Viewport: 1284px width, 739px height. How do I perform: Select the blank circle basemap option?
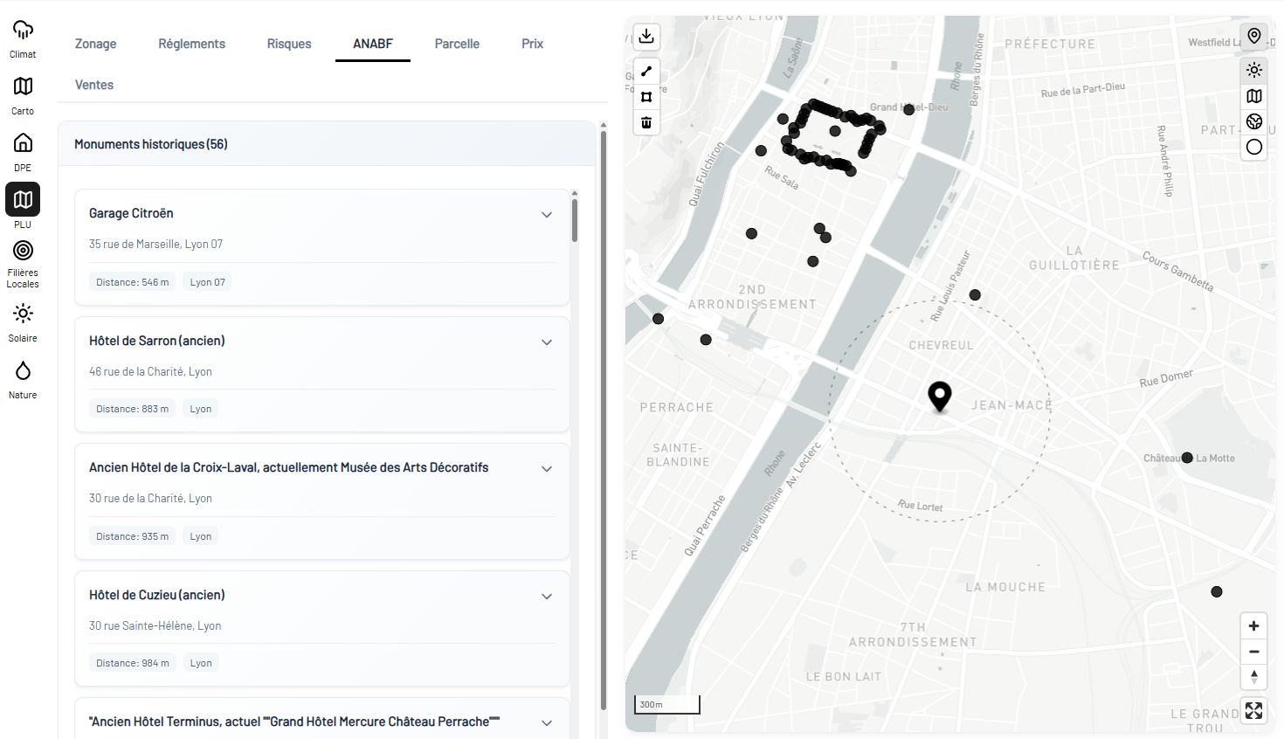coord(1254,147)
